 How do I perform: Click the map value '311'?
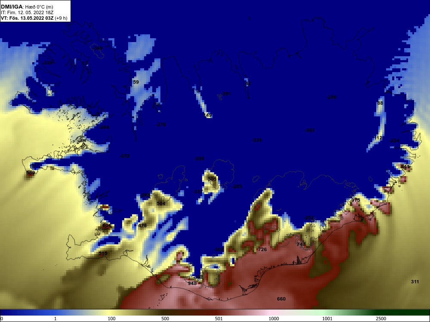[x=415, y=282]
